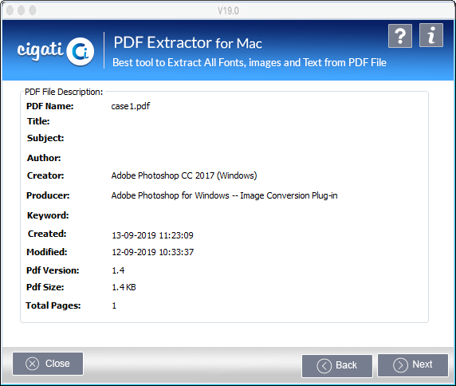Click the Producer label
This screenshot has width=456, height=386.
pos(48,195)
